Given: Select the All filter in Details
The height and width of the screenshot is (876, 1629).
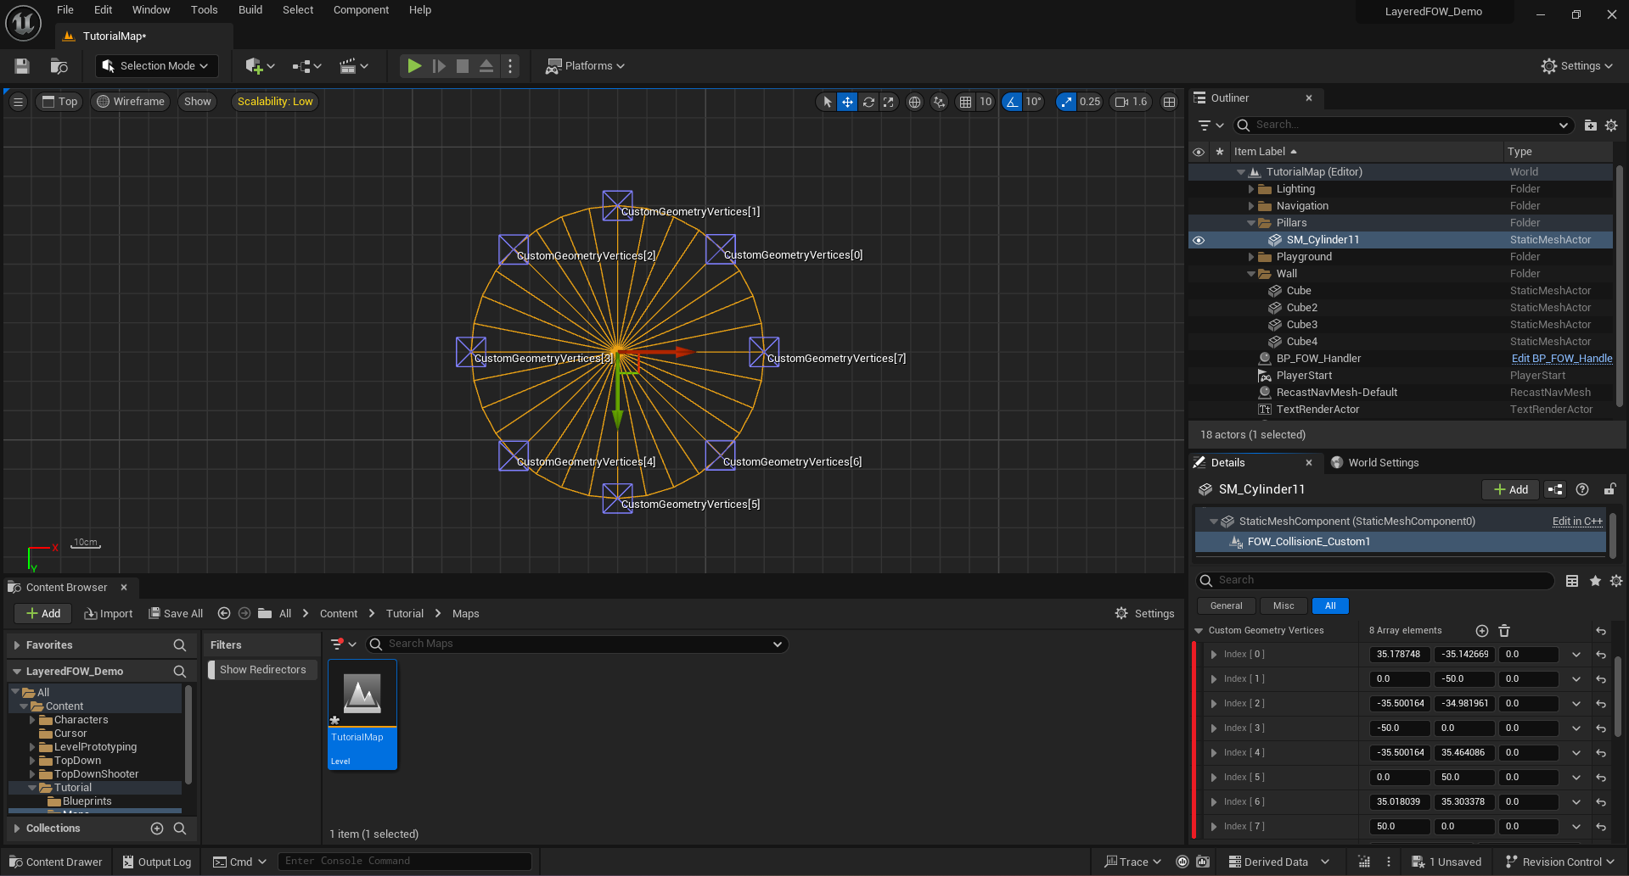Looking at the screenshot, I should 1330,606.
